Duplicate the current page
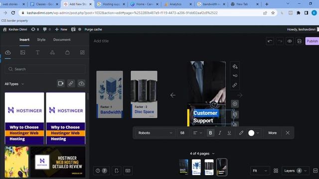This screenshot has width=319, height=179. (x=235, y=115)
